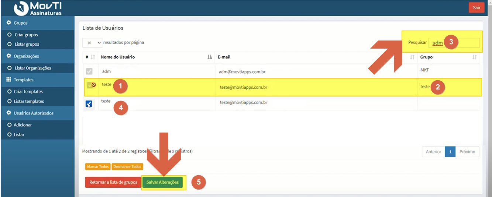Click Desmarcar Todos button
This screenshot has height=197, width=492.
pyautogui.click(x=127, y=167)
